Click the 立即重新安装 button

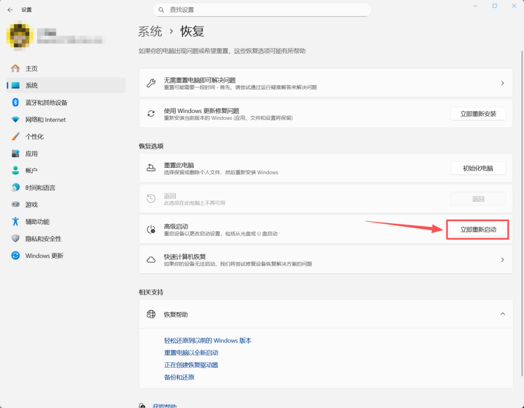(478, 114)
